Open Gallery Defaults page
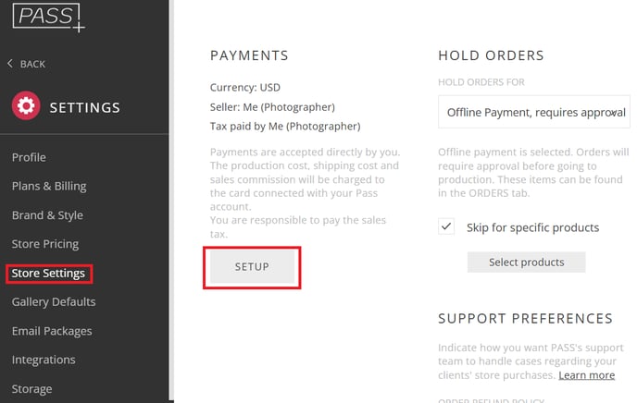Image resolution: width=637 pixels, height=403 pixels. 54,302
